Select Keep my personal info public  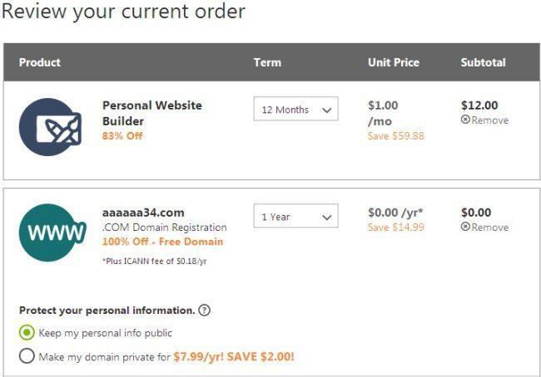[x=27, y=333]
